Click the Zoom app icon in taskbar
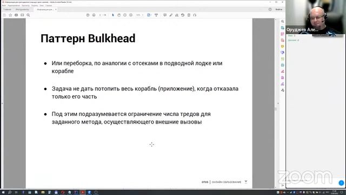Image resolution: width=346 pixels, height=195 pixels. click(89, 192)
